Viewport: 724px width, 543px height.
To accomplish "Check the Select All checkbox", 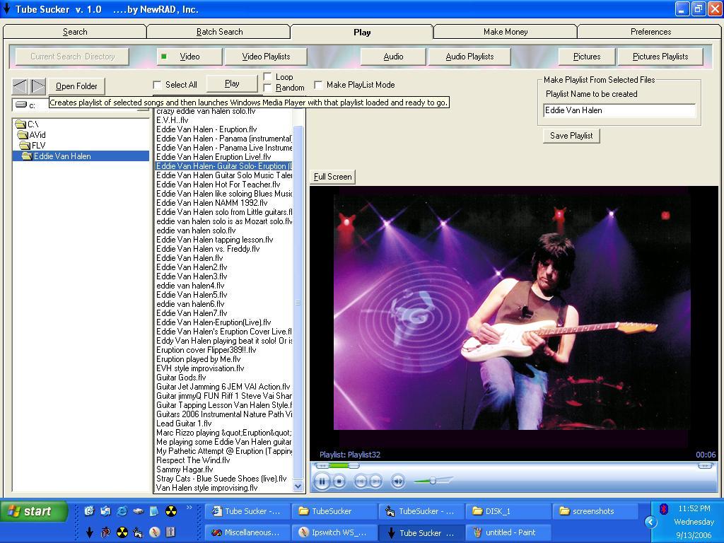I will click(157, 85).
